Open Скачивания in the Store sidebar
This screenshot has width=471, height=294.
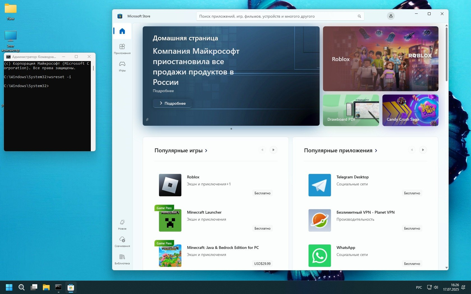point(122,242)
